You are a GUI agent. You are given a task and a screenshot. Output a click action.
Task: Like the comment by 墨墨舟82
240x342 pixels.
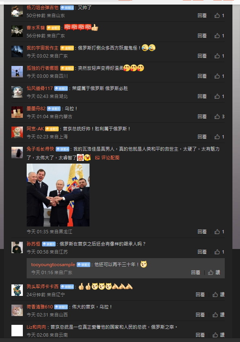tap(219, 116)
